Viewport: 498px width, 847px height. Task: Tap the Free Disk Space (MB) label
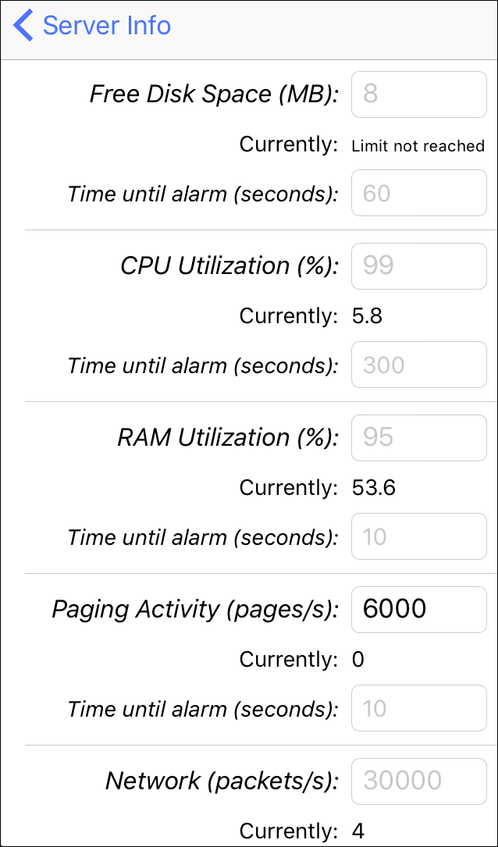214,95
